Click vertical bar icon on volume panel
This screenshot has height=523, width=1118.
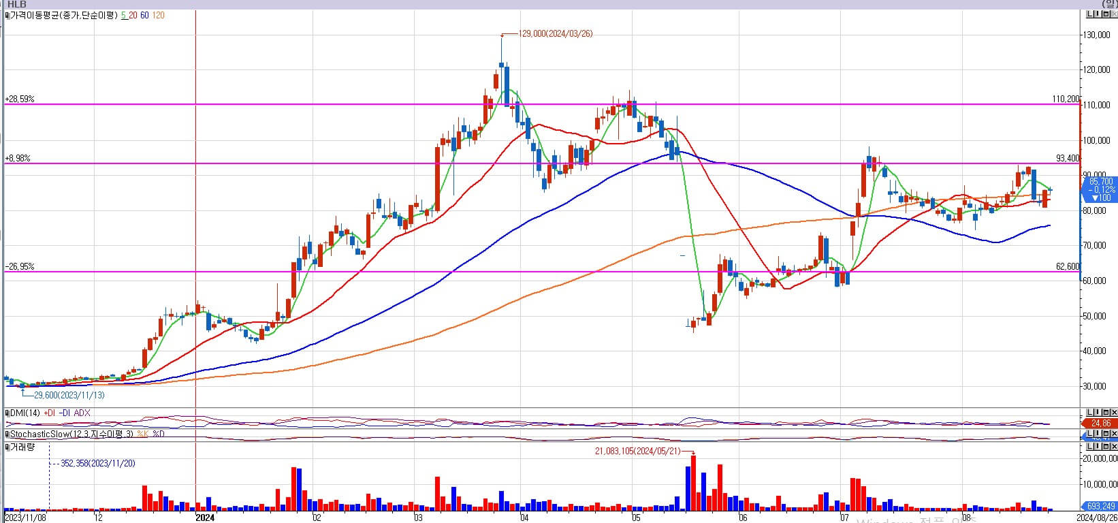pos(1098,447)
